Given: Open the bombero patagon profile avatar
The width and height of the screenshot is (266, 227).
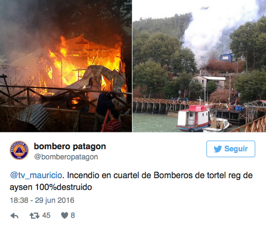Looking at the screenshot, I should 19,150.
